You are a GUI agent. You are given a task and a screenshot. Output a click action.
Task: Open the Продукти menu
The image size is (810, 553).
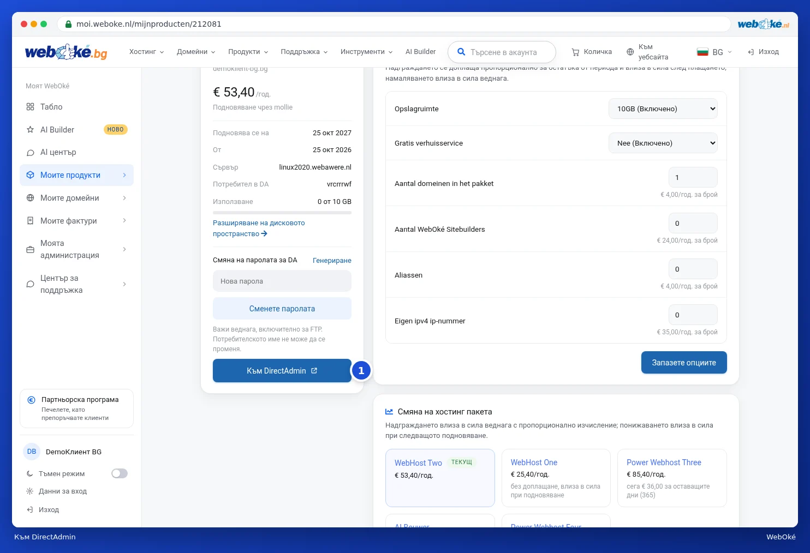pos(248,52)
